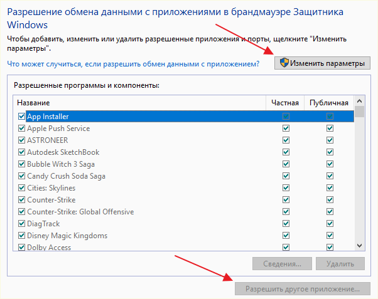The width and height of the screenshot is (378, 299).
Task: Toggle Counter-Strike: Global Offensive name checkbox
Action: point(22,212)
